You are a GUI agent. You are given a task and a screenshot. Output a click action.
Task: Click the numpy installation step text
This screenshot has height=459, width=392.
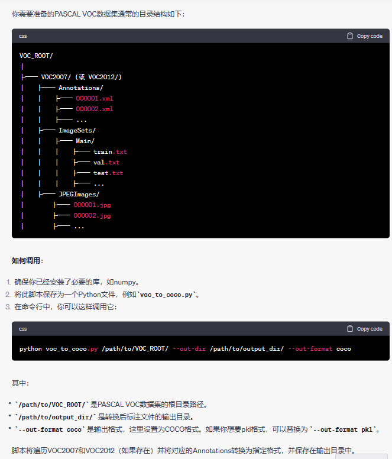pos(77,282)
